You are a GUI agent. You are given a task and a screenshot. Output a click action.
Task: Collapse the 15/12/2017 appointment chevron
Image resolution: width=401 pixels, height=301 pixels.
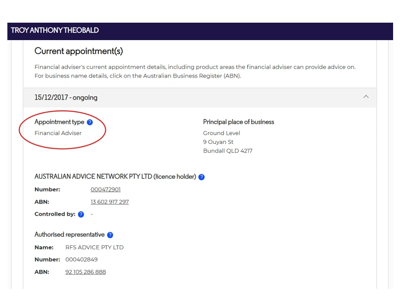366,96
